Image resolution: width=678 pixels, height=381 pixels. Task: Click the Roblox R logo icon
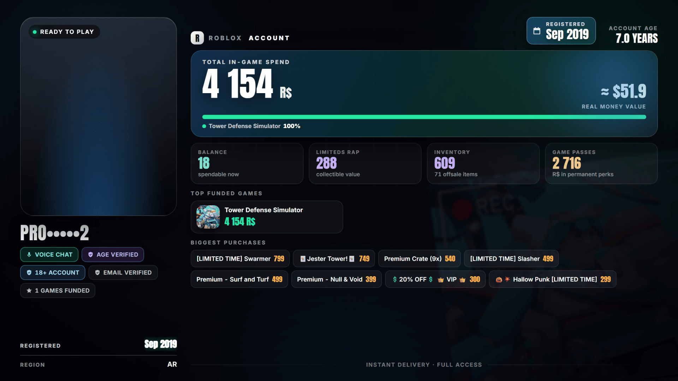click(197, 38)
